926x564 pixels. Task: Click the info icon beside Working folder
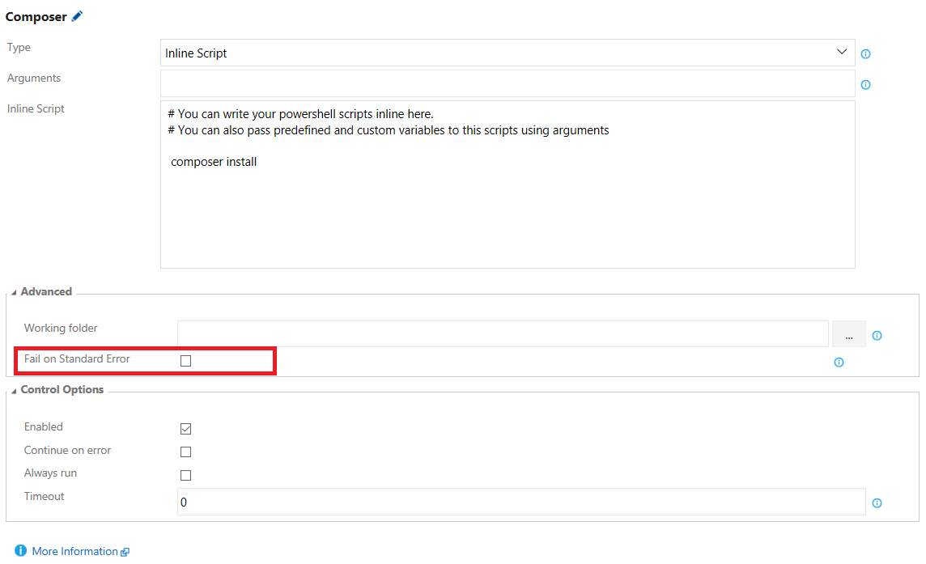[877, 336]
